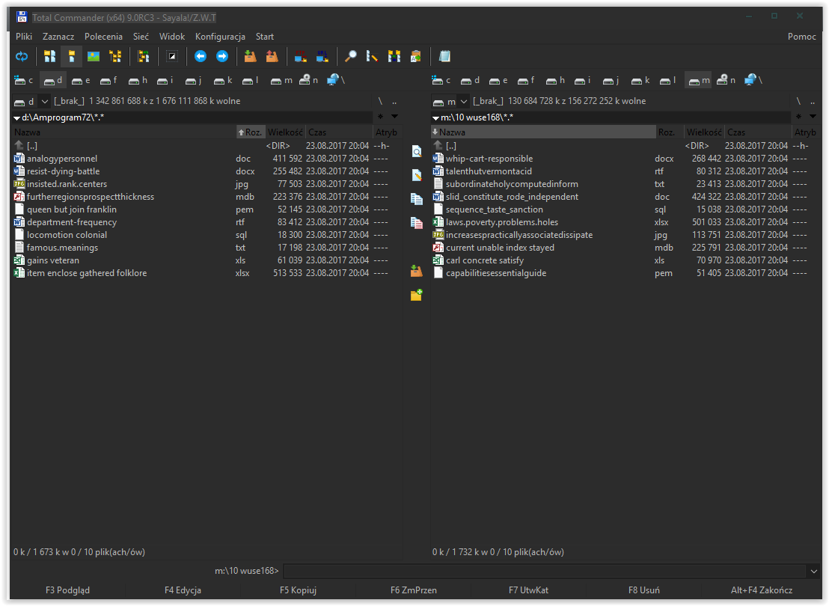Open new URL connection icon
Image resolution: width=829 pixels, height=606 pixels.
(322, 56)
